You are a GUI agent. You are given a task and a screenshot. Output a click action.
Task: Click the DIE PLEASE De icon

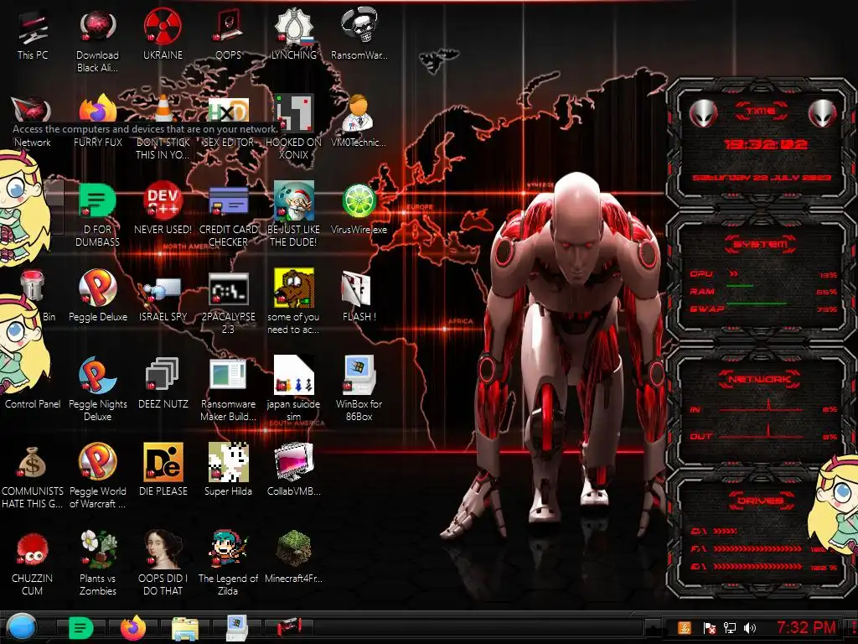[163, 470]
